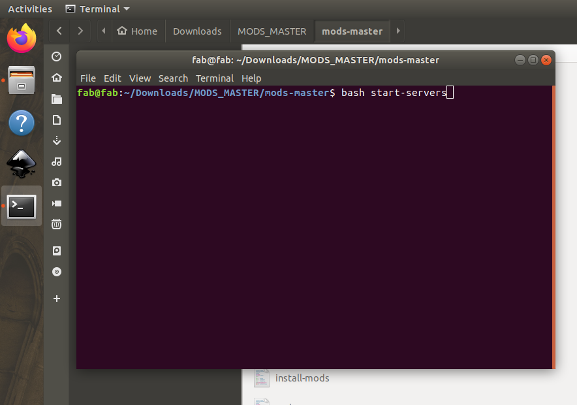
Task: Open the Pictures camera sidebar icon
Action: click(57, 182)
